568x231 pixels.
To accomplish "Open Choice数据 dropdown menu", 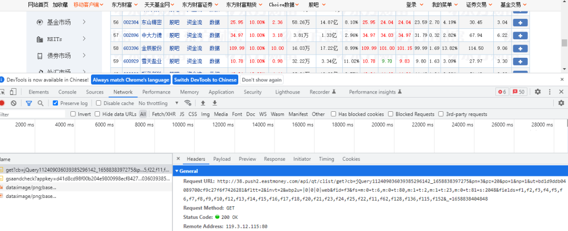I will pyautogui.click(x=284, y=5).
